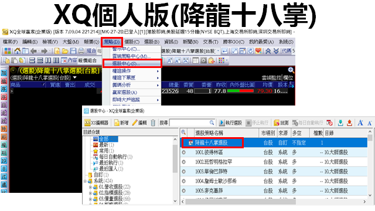Click the Forward arrow in main toolbar
This screenshot has width=375, height=211.
pyautogui.click(x=45, y=51)
